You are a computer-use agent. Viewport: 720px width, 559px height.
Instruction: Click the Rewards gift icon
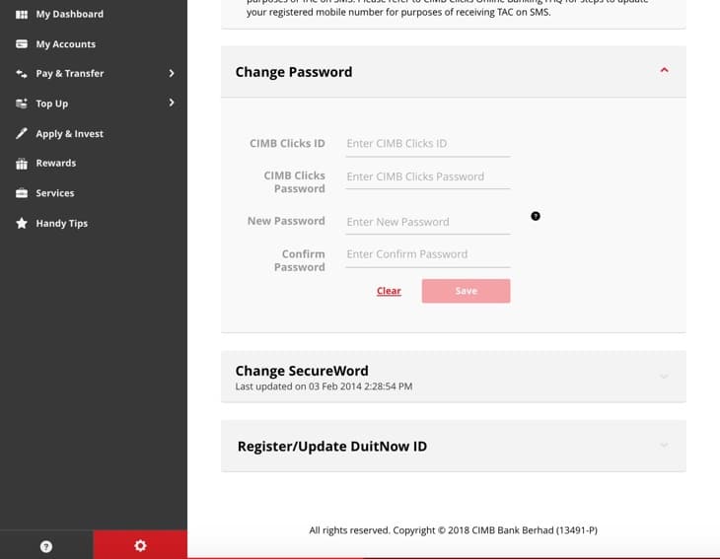pos(22,164)
